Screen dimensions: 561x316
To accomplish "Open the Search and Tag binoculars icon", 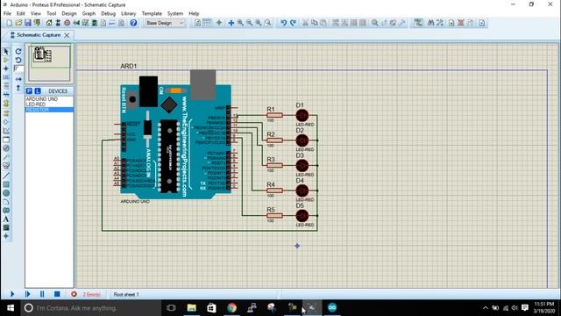I will coord(430,23).
